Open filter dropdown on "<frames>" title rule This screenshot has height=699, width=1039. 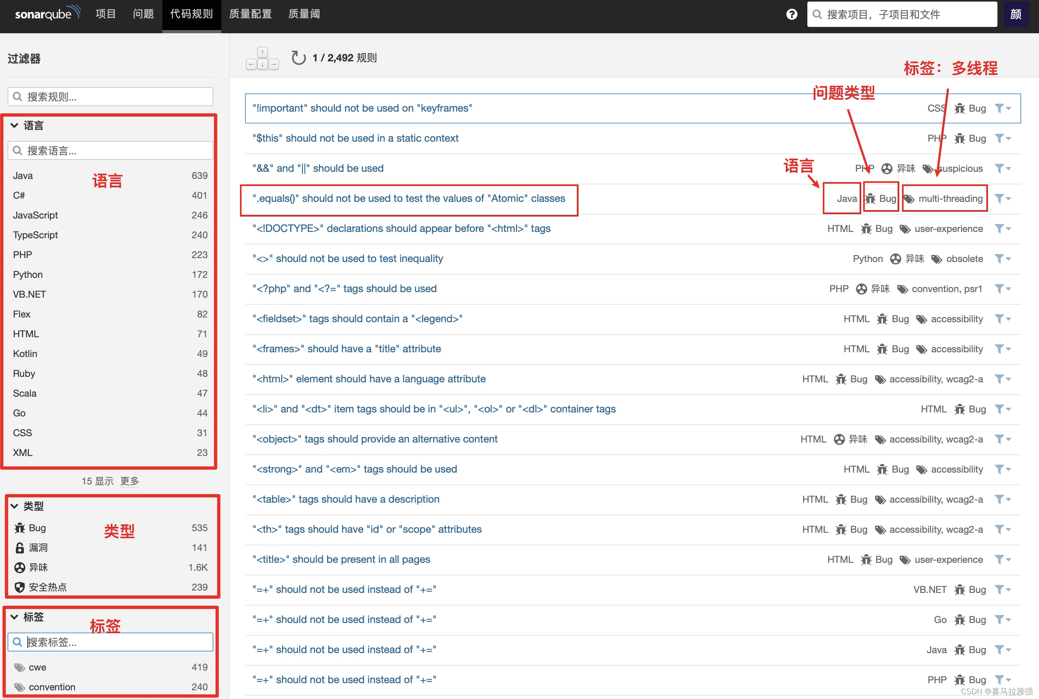tap(1003, 349)
